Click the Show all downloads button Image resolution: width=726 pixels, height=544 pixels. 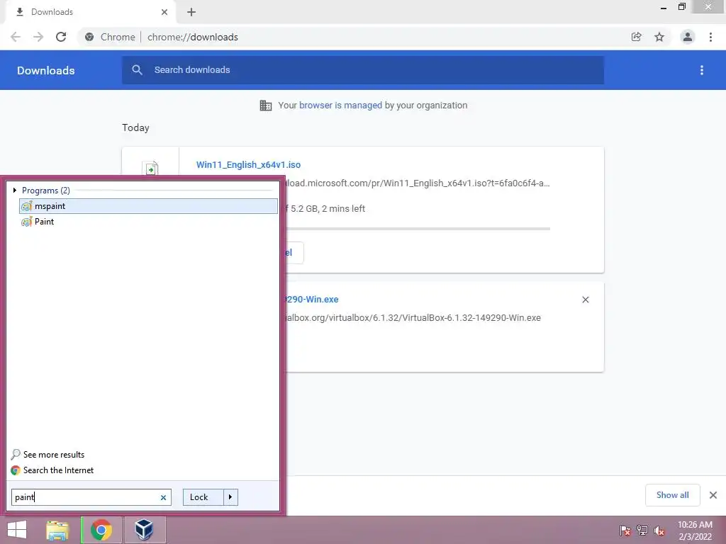(x=672, y=495)
